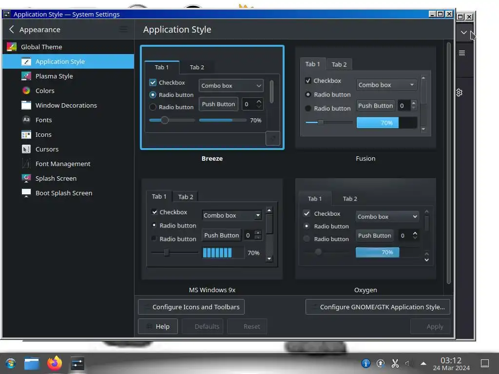Switch to Tab 2 in Oxygen preview
Screen dimensions: 499x374
(350, 199)
